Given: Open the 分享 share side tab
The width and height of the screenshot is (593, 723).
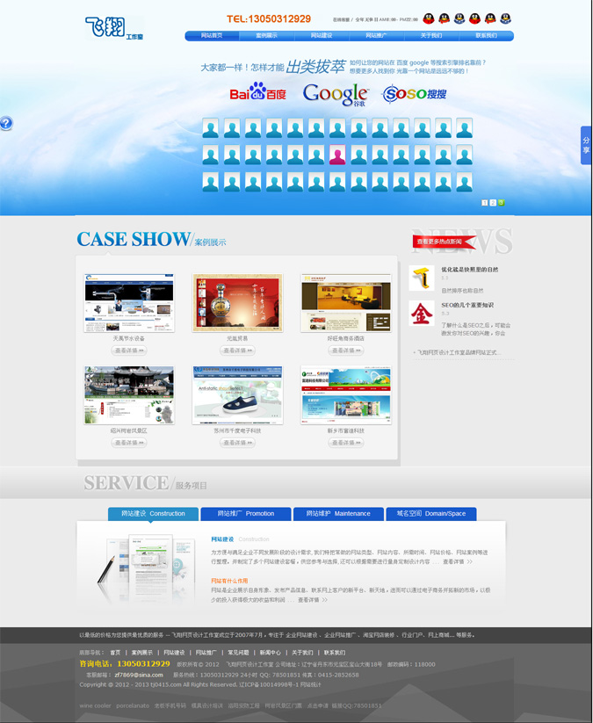Looking at the screenshot, I should [586, 145].
